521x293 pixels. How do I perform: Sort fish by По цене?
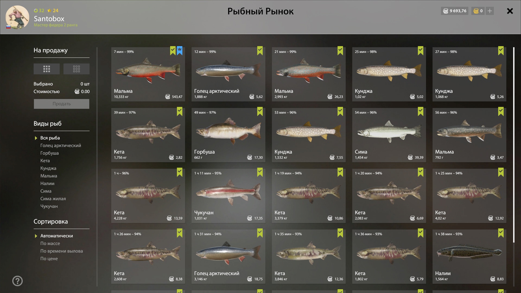click(x=49, y=259)
